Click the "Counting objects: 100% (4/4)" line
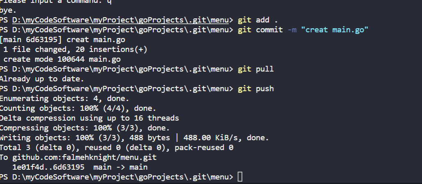422x184 pixels. click(x=78, y=108)
